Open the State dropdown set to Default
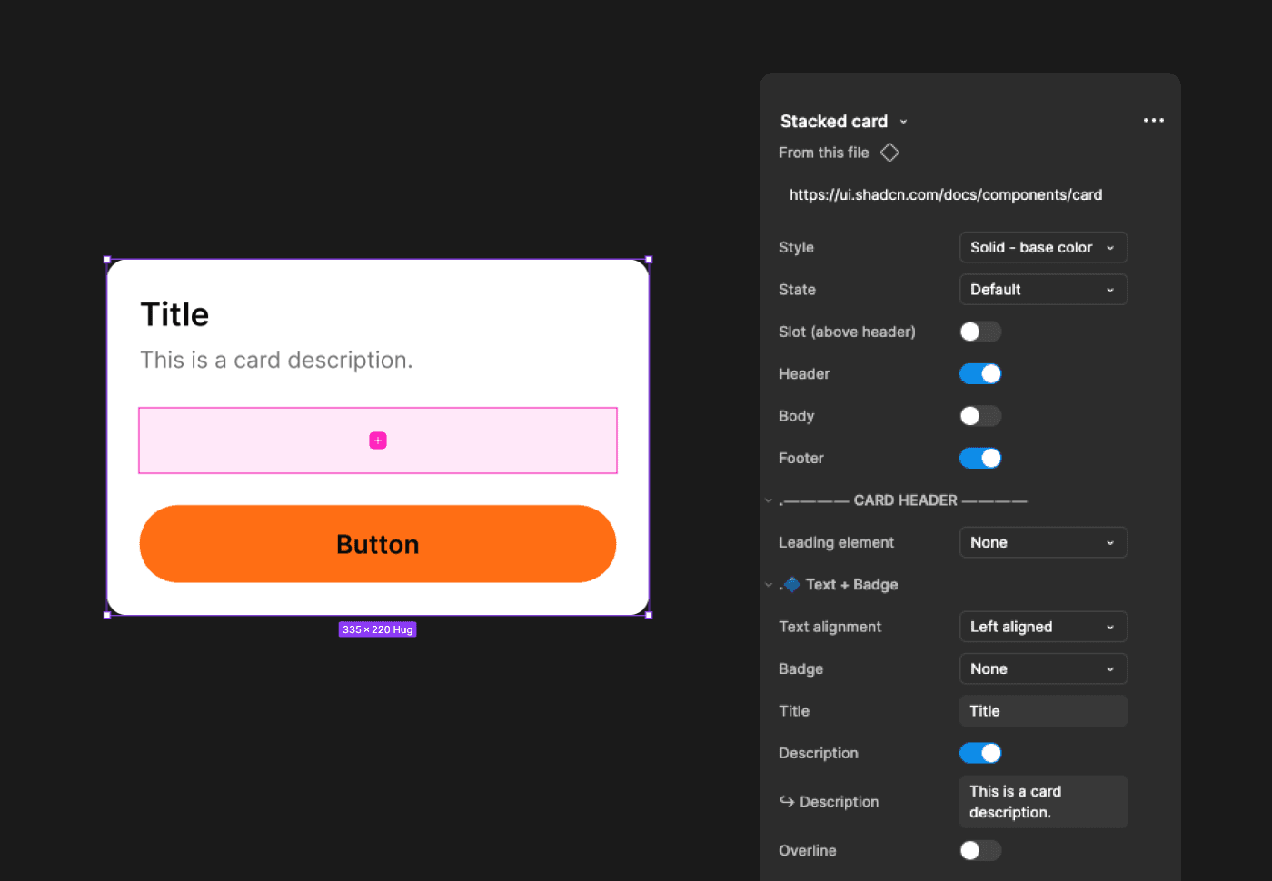 (x=1043, y=289)
